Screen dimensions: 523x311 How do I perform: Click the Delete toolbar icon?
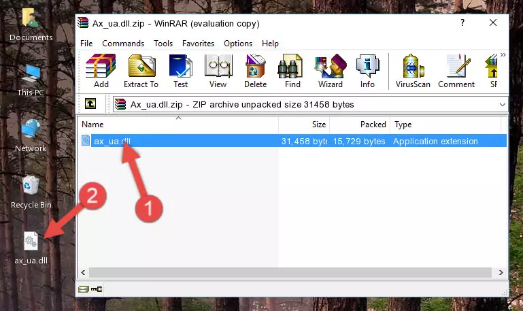pos(255,71)
